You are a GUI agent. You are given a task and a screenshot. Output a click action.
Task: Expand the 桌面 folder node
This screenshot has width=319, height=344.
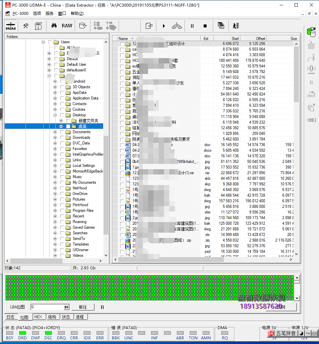[61, 127]
